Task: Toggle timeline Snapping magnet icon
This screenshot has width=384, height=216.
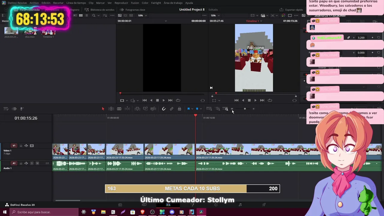Action: click(164, 109)
